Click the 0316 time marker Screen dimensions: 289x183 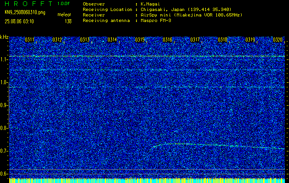167,40
